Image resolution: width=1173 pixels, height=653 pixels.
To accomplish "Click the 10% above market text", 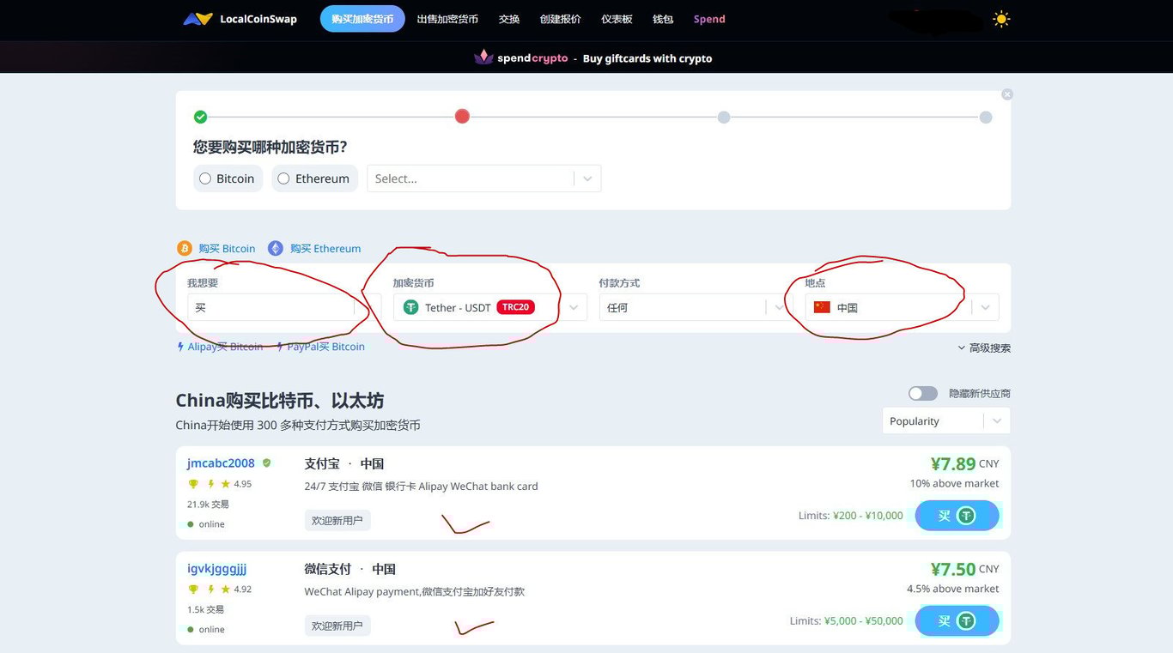I will [x=954, y=484].
